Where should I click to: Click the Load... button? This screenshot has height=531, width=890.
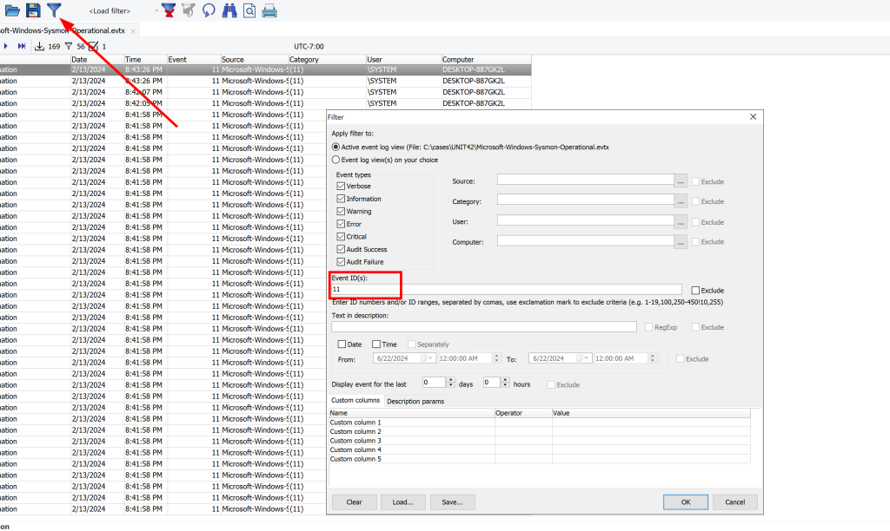coord(402,502)
